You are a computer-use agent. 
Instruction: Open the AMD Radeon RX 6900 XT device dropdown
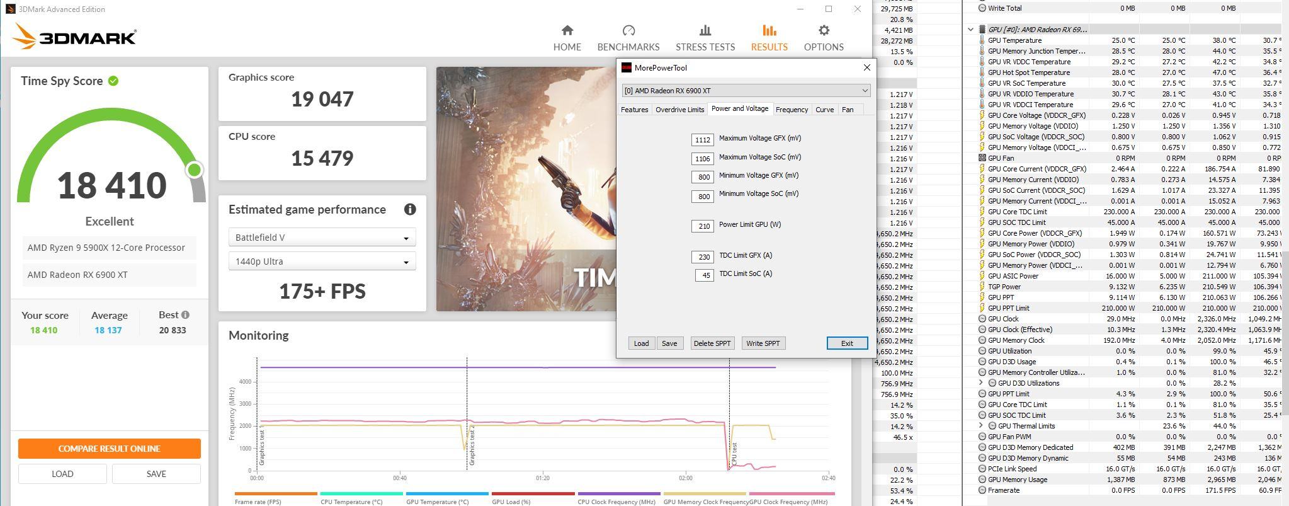click(746, 91)
